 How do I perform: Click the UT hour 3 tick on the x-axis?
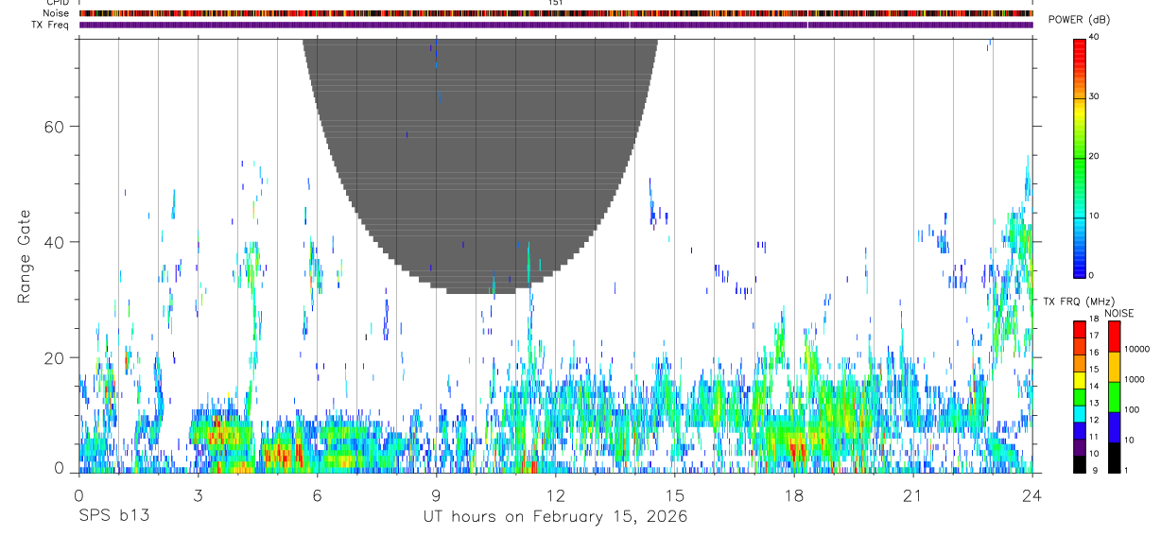[x=198, y=495]
